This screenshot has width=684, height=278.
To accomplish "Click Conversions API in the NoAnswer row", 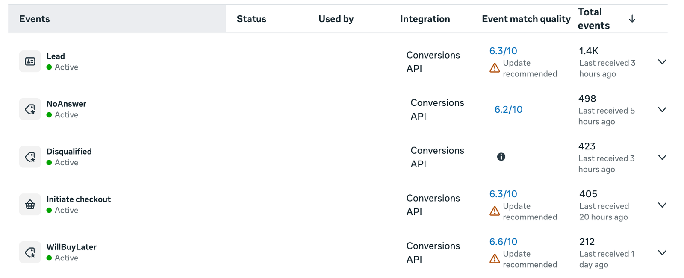I will click(437, 109).
